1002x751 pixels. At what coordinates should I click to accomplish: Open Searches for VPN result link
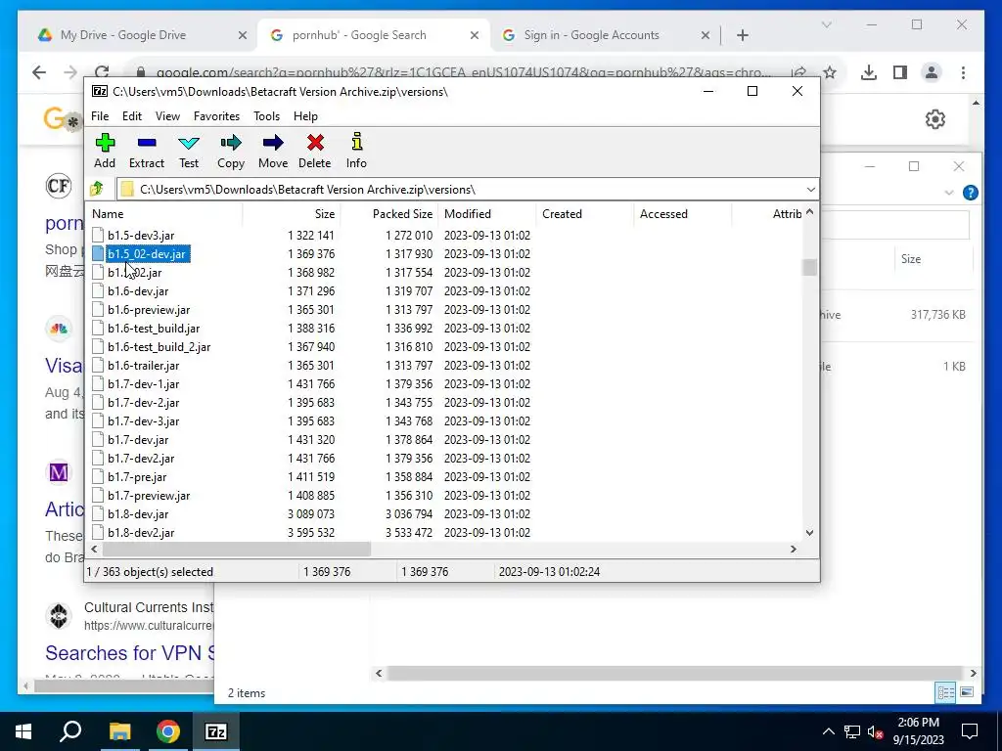pos(129,652)
